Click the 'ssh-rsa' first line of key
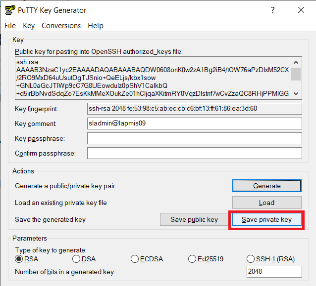This screenshot has height=286, width=316. [x=27, y=62]
